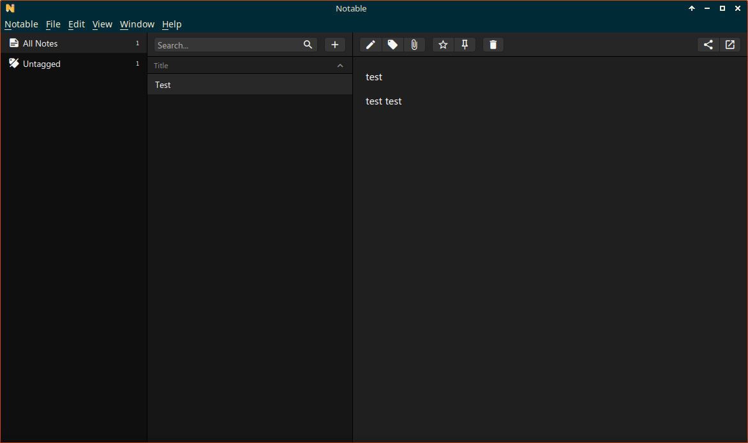Click the paperclip attachments icon

coord(414,45)
